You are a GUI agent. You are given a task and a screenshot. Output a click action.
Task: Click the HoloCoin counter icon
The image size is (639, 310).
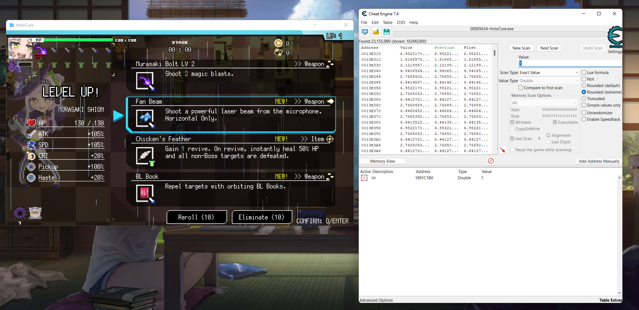point(279,43)
